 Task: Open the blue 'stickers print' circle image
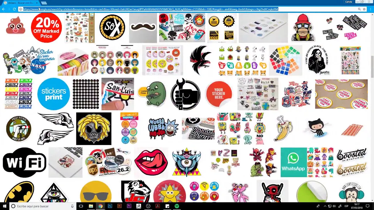click(54, 94)
